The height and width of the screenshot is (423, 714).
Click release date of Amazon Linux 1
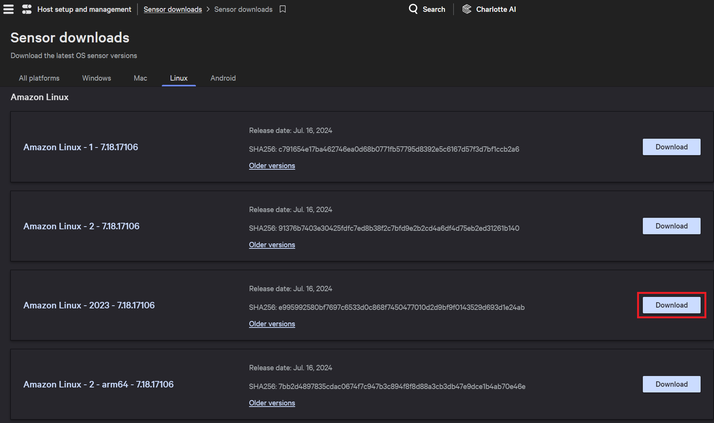point(291,130)
